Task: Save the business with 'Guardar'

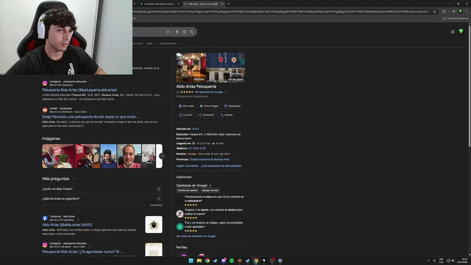Action: click(x=186, y=115)
